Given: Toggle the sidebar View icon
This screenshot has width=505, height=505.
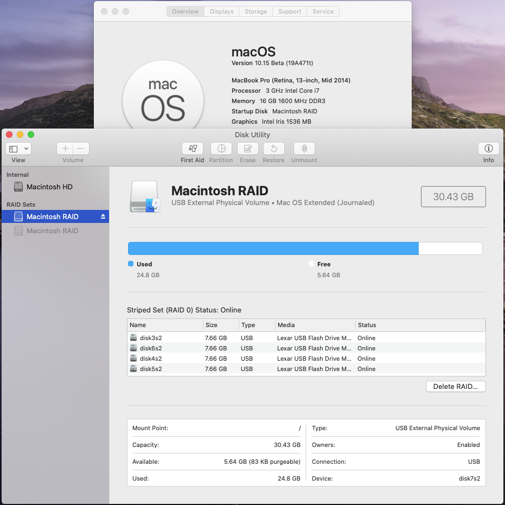Looking at the screenshot, I should coord(14,149).
